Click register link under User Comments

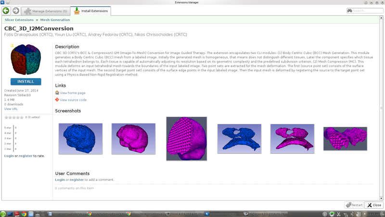(x=77, y=179)
